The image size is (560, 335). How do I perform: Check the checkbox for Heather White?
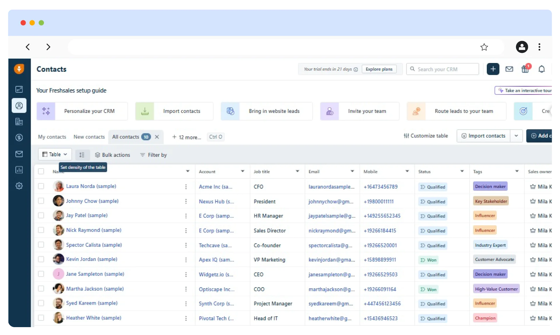(41, 318)
